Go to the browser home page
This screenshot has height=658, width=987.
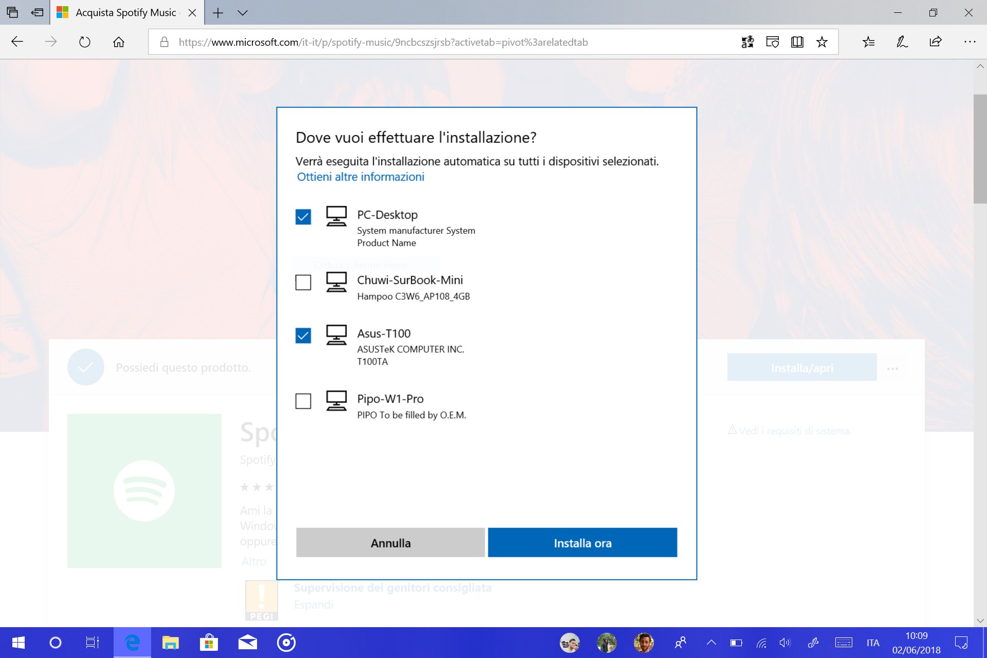(x=119, y=42)
